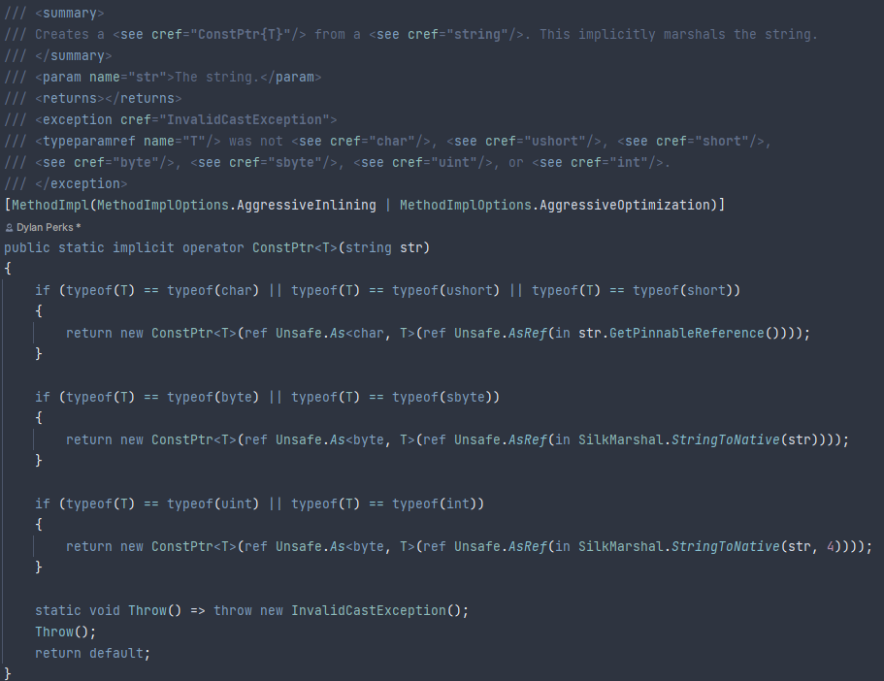Click InvalidCastException in the throw statement
Screen dimensions: 884x681
tap(369, 610)
